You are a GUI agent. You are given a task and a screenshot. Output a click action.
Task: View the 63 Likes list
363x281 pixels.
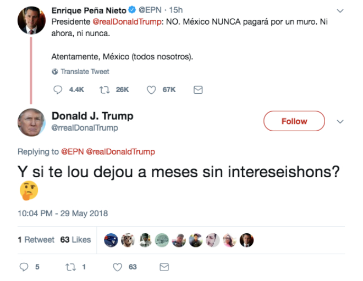click(75, 240)
